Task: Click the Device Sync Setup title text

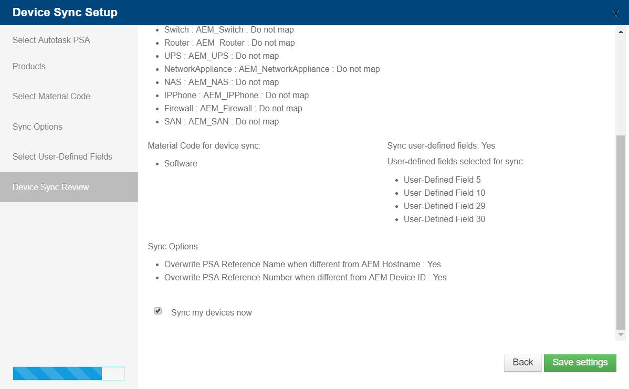Action: tap(65, 13)
